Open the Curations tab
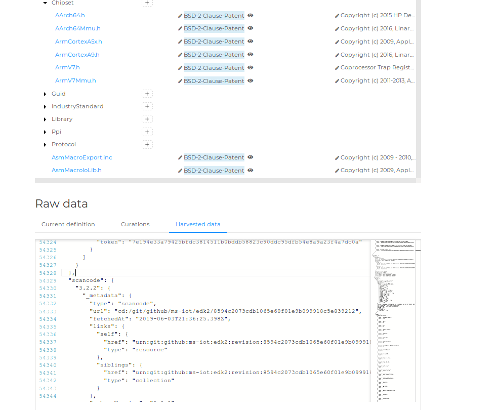 pos(135,224)
